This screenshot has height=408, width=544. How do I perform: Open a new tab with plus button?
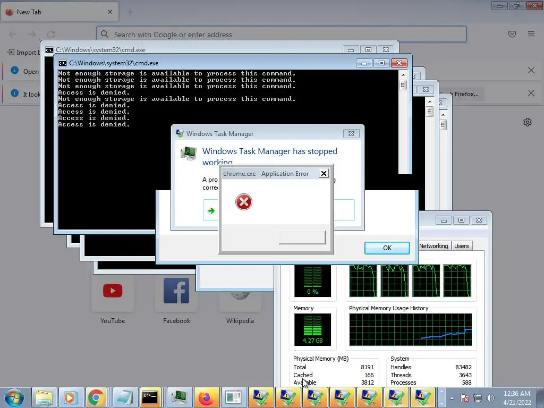point(130,12)
